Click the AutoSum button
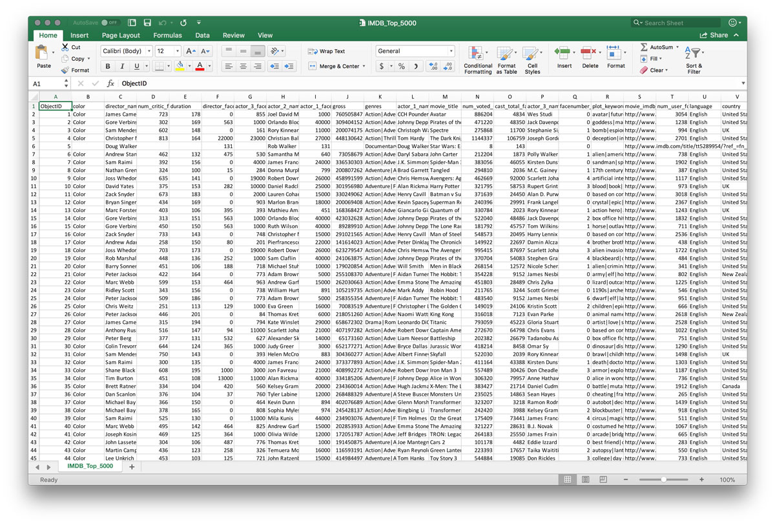 coord(656,47)
